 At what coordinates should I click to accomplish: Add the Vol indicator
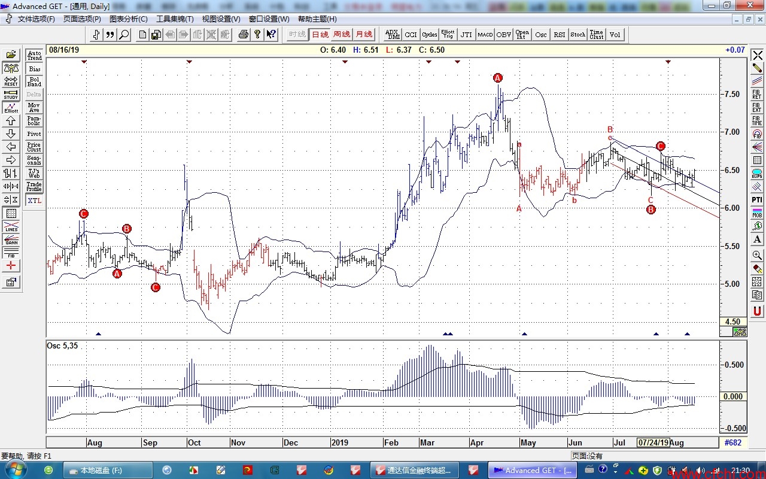pyautogui.click(x=615, y=35)
